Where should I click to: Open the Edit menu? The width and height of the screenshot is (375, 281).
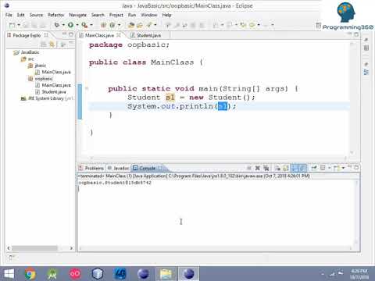pos(21,15)
